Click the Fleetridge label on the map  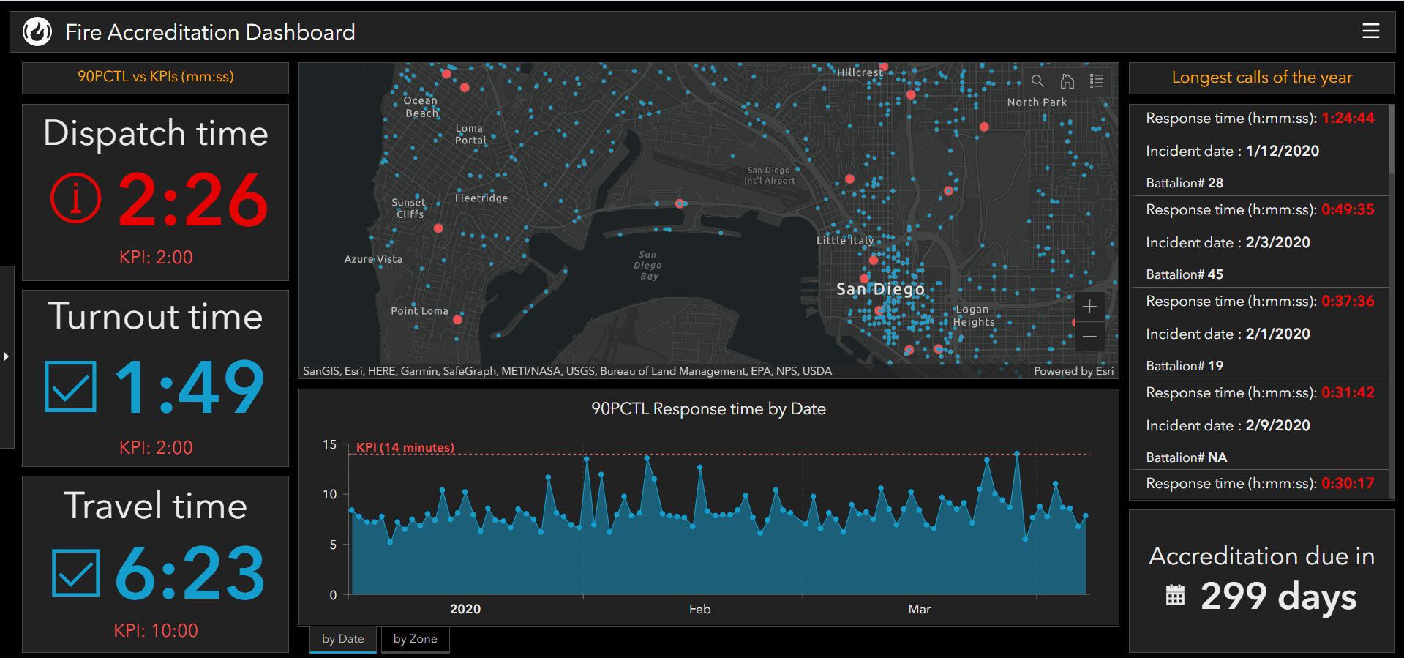(x=481, y=198)
